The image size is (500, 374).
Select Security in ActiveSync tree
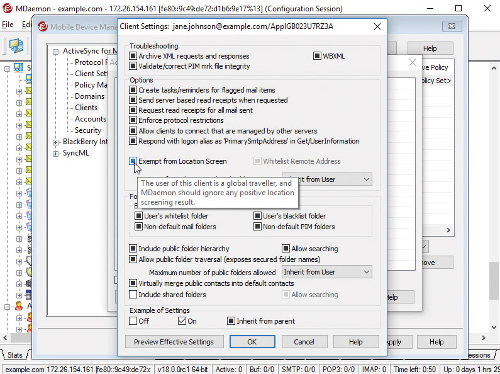(x=88, y=130)
